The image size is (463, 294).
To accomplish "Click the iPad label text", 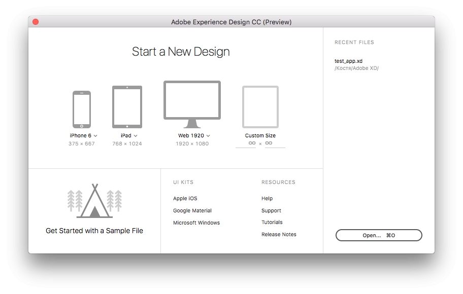I will [x=126, y=136].
